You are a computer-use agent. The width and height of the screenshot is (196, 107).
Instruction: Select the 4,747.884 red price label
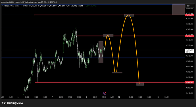tap(189, 36)
